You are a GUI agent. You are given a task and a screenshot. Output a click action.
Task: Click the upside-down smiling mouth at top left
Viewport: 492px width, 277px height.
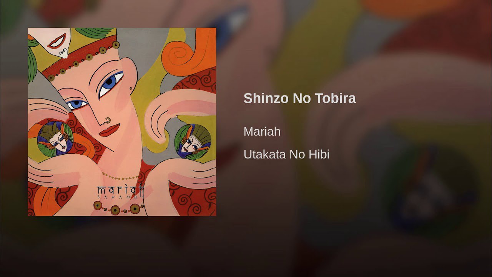(x=57, y=41)
